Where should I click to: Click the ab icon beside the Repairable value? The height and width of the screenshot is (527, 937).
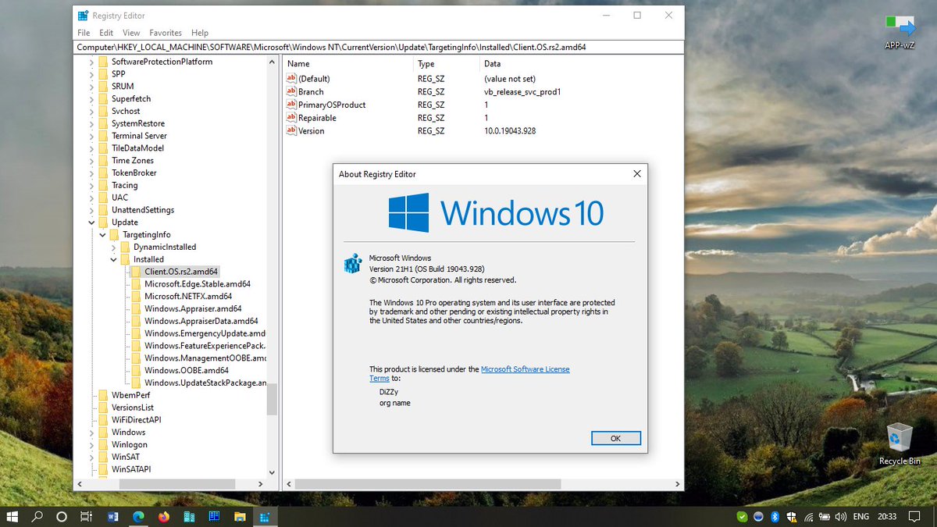pyautogui.click(x=292, y=118)
